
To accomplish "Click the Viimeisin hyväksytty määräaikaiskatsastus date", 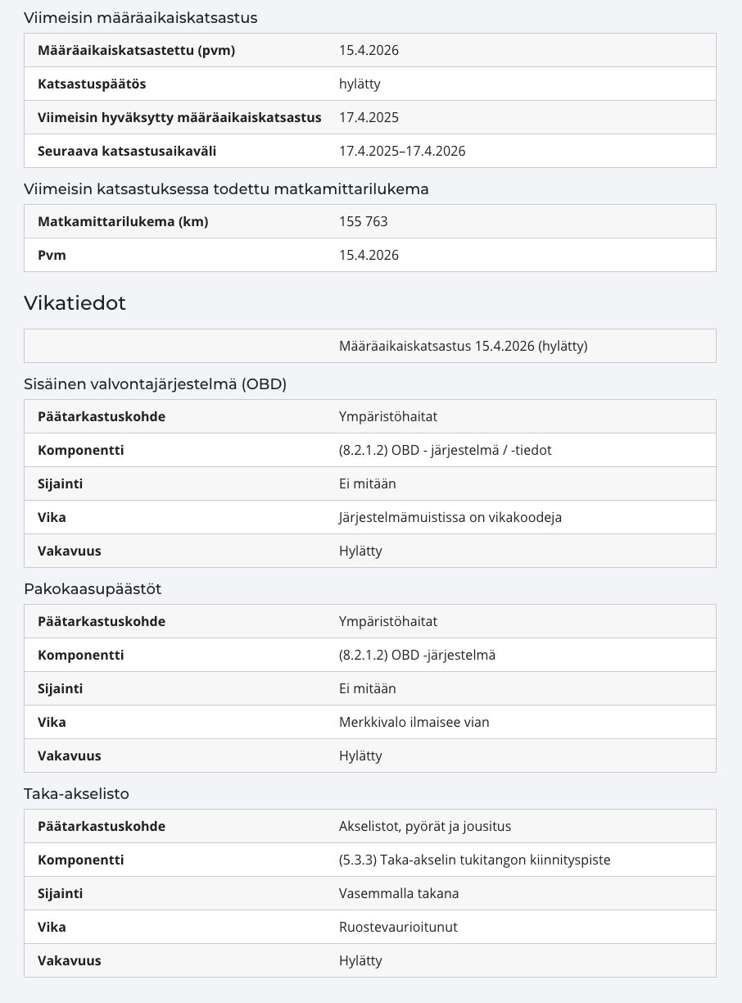I will point(369,117).
